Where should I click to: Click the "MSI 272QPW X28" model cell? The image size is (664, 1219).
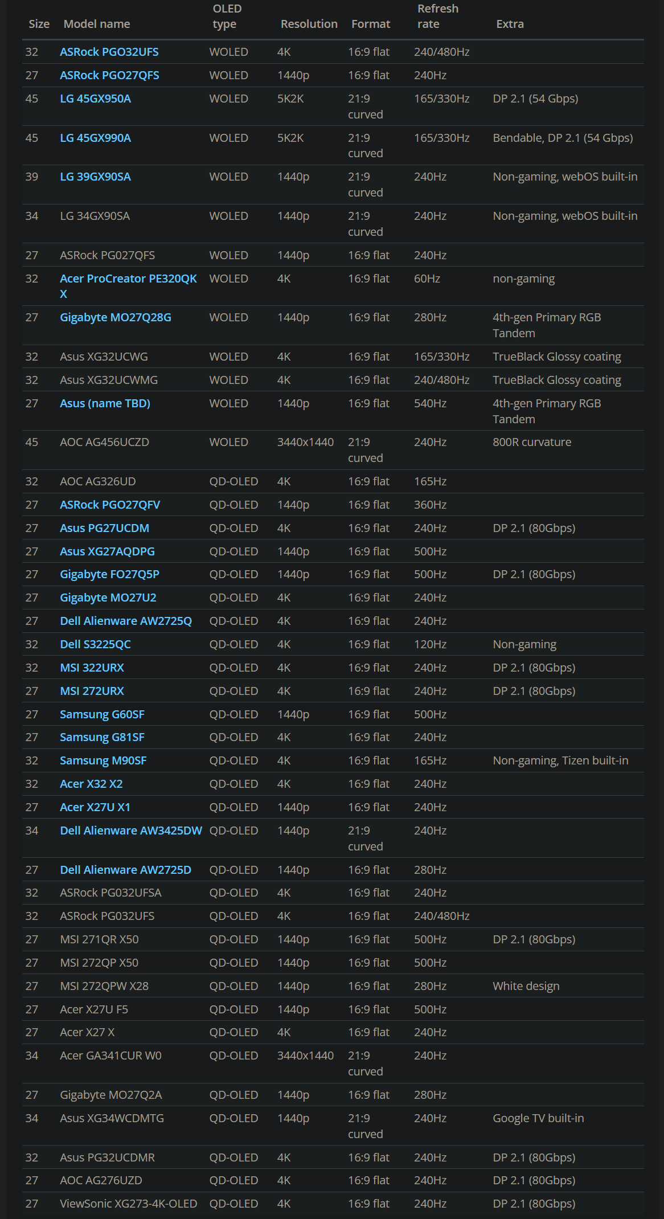[x=104, y=986]
